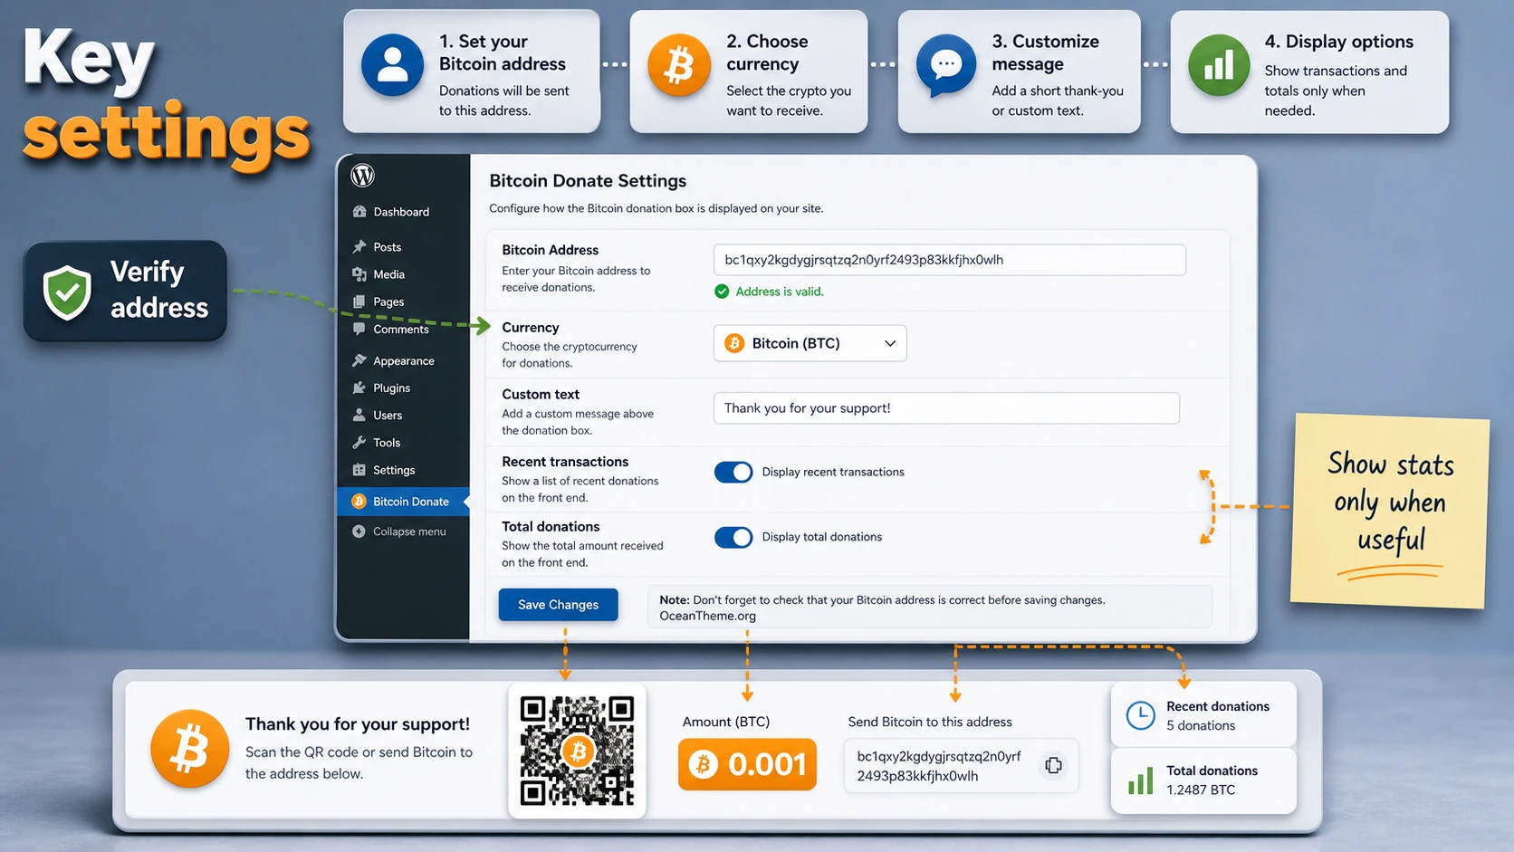This screenshot has width=1514, height=852.
Task: Click Save Changes button
Action: tap(558, 605)
